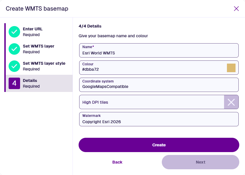Click the Name input field
The height and width of the screenshot is (175, 245).
tap(159, 53)
